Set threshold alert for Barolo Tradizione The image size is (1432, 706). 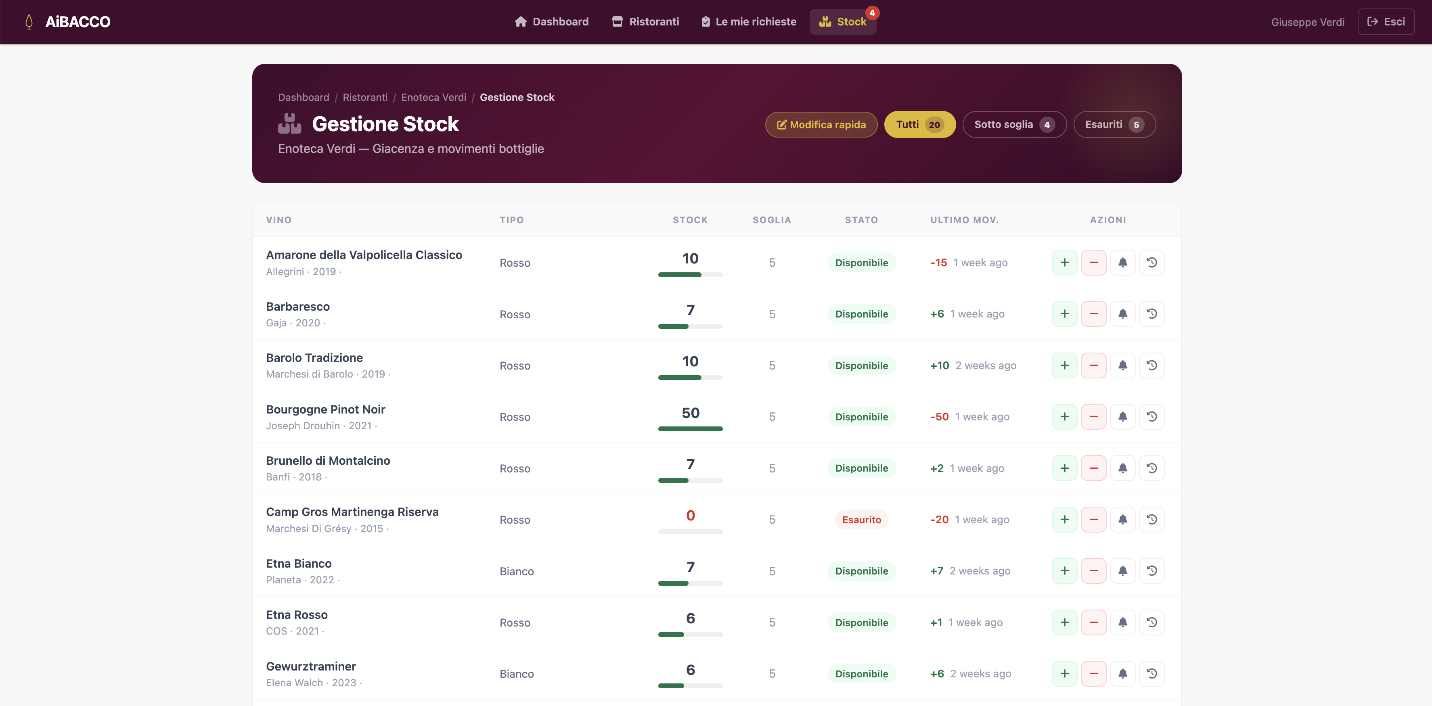(x=1122, y=366)
